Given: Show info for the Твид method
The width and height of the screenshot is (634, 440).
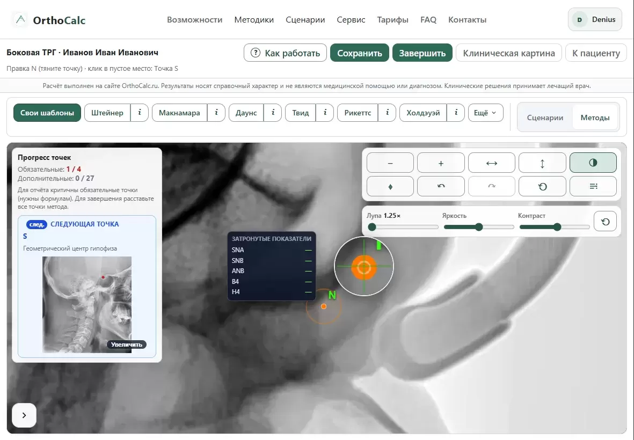Looking at the screenshot, I should (x=325, y=113).
